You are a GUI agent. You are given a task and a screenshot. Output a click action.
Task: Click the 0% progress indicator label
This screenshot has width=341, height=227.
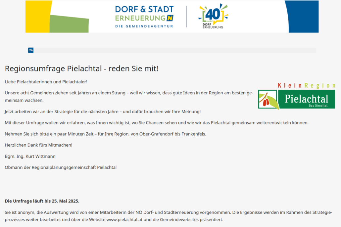click(x=31, y=50)
